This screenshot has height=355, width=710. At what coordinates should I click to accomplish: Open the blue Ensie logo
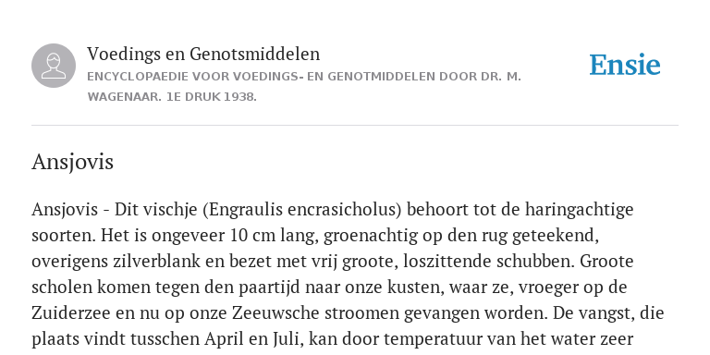pos(625,65)
